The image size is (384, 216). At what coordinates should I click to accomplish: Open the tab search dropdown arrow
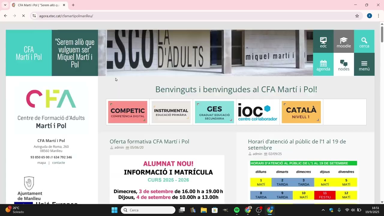click(5, 5)
